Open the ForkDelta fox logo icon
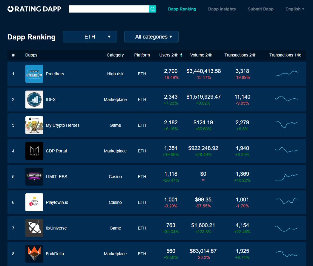This screenshot has width=313, height=266. tap(34, 254)
